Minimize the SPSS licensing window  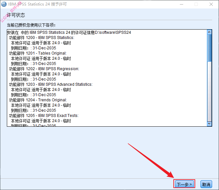tap(182, 4)
